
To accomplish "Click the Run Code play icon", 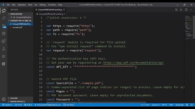I will 181,10.
